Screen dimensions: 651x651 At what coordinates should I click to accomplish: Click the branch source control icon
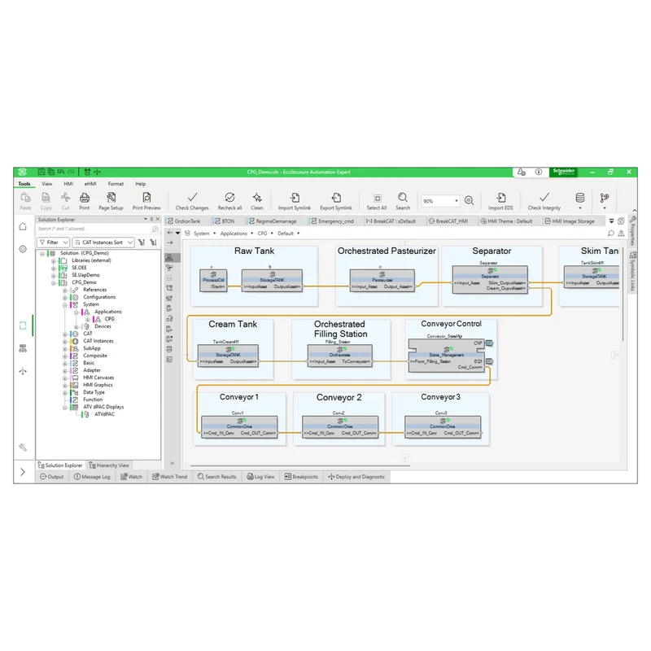[x=605, y=198]
